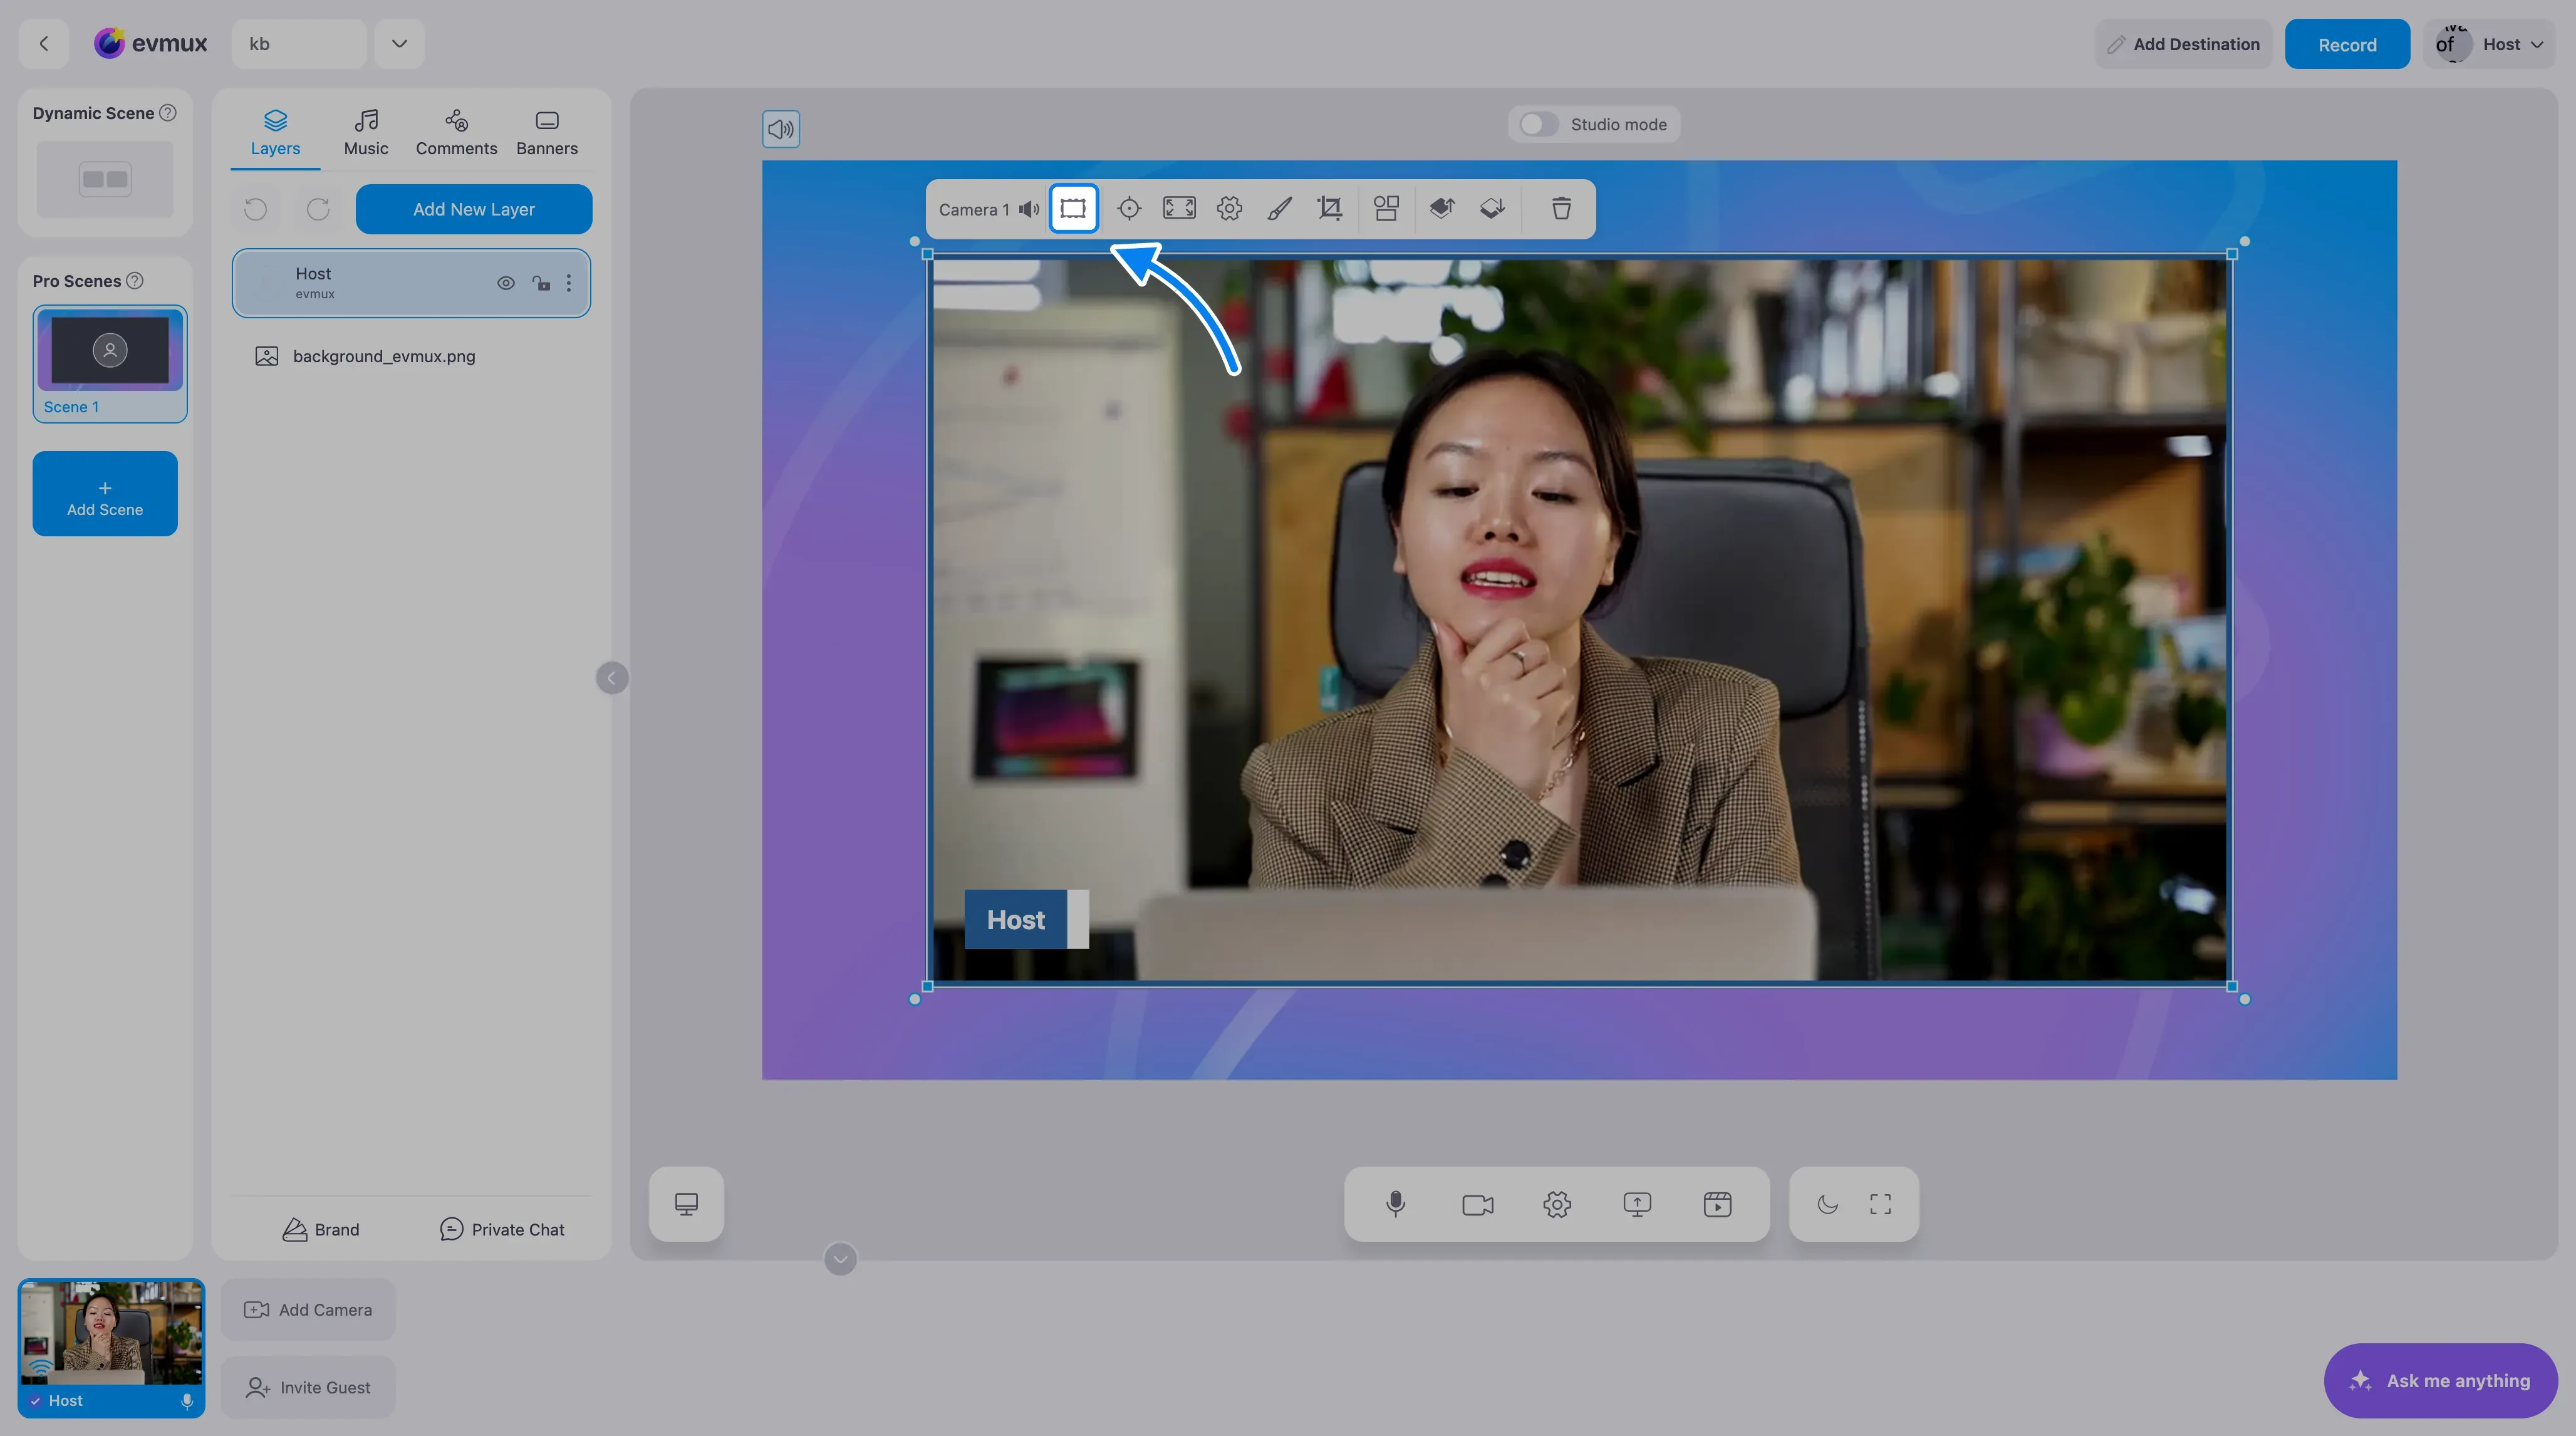
Task: Toggle the lock on Host layer
Action: click(x=541, y=283)
